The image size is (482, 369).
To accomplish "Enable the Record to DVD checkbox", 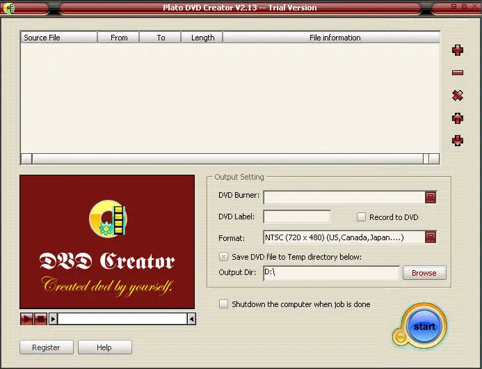I will (361, 217).
